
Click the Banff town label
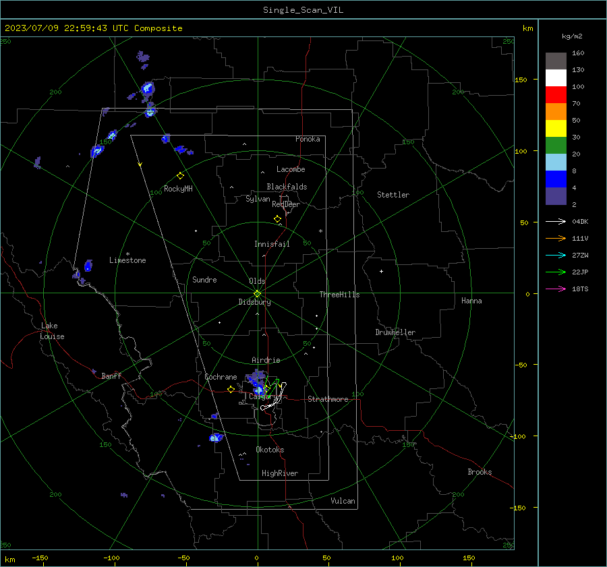111,376
